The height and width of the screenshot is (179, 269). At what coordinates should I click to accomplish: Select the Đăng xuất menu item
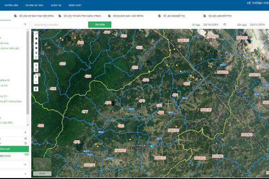pyautogui.click(x=75, y=5)
